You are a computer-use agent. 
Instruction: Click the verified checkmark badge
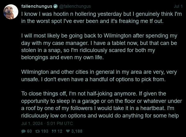click(55, 6)
